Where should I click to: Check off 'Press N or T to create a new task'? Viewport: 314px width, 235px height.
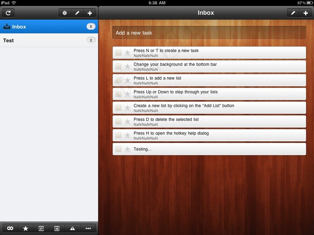click(x=118, y=53)
